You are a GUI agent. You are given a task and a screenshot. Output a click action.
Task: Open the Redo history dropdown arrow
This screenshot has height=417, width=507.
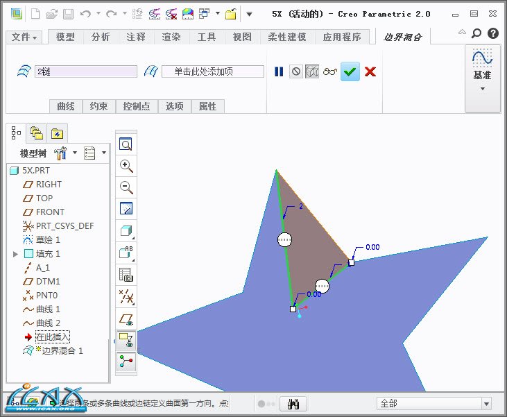125,14
